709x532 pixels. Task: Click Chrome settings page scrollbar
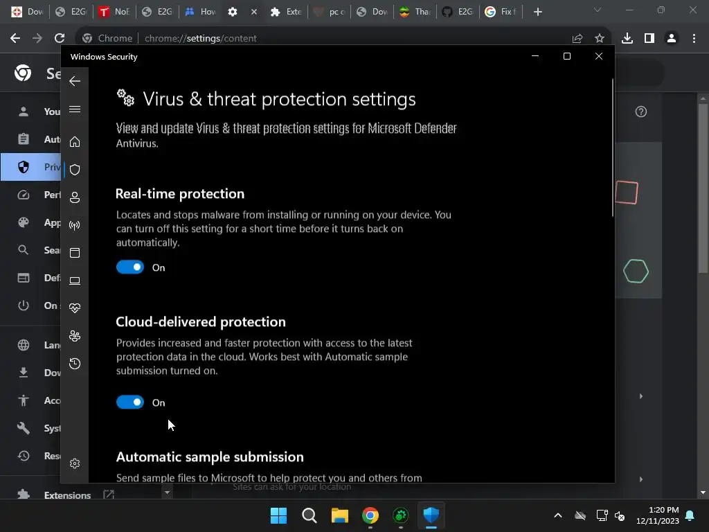[x=703, y=188]
